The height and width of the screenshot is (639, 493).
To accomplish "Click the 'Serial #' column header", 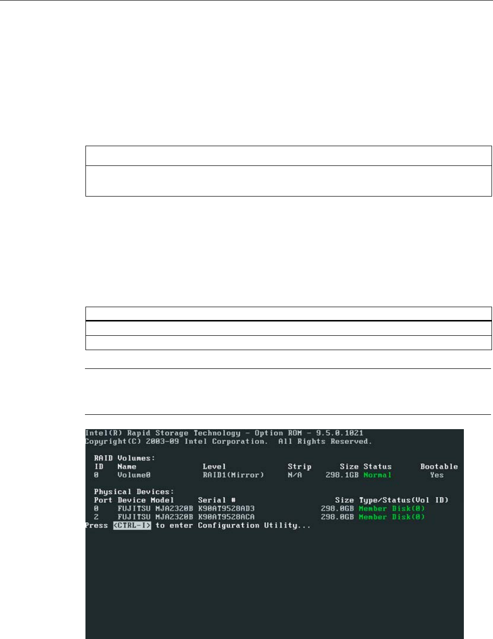I will click(216, 500).
